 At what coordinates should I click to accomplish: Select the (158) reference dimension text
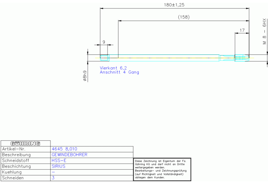(184, 17)
